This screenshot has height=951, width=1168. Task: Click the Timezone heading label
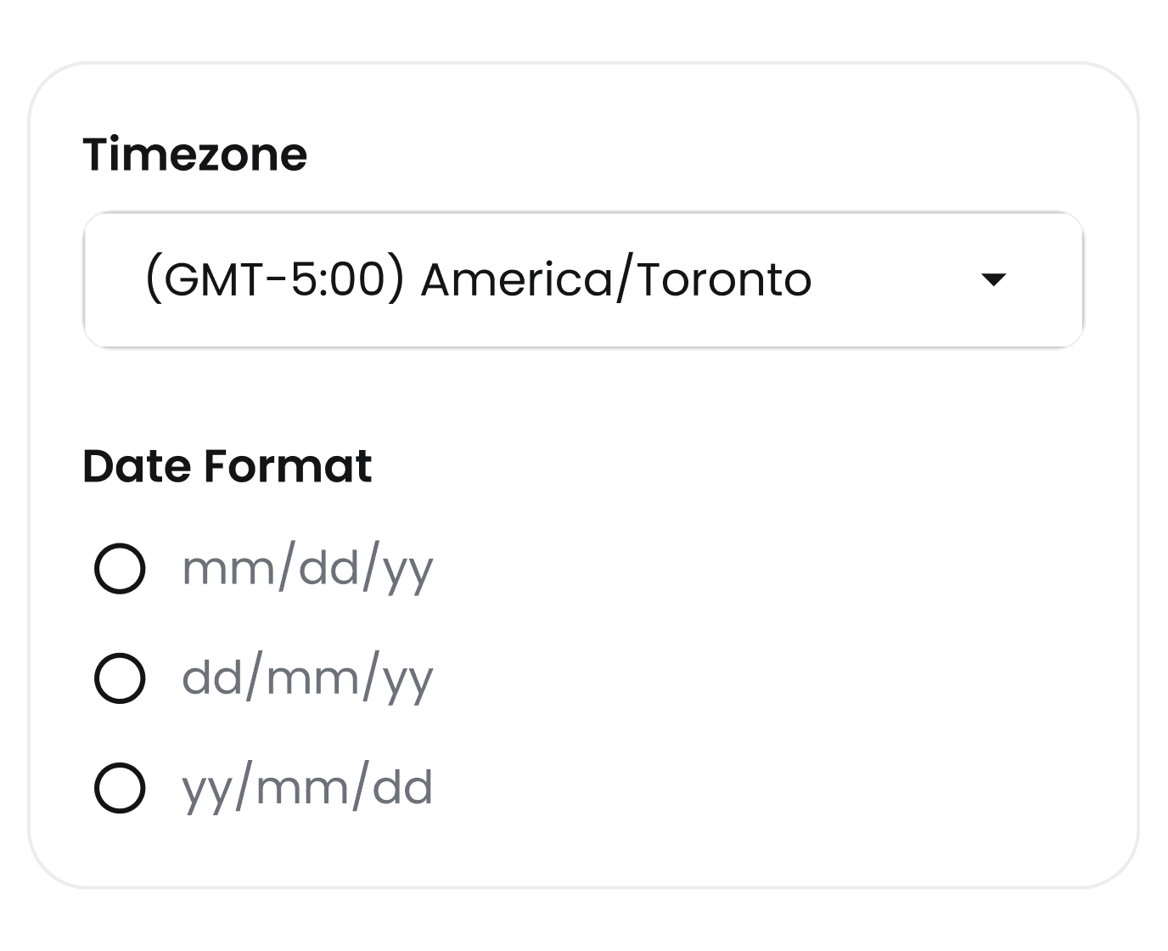(x=195, y=155)
